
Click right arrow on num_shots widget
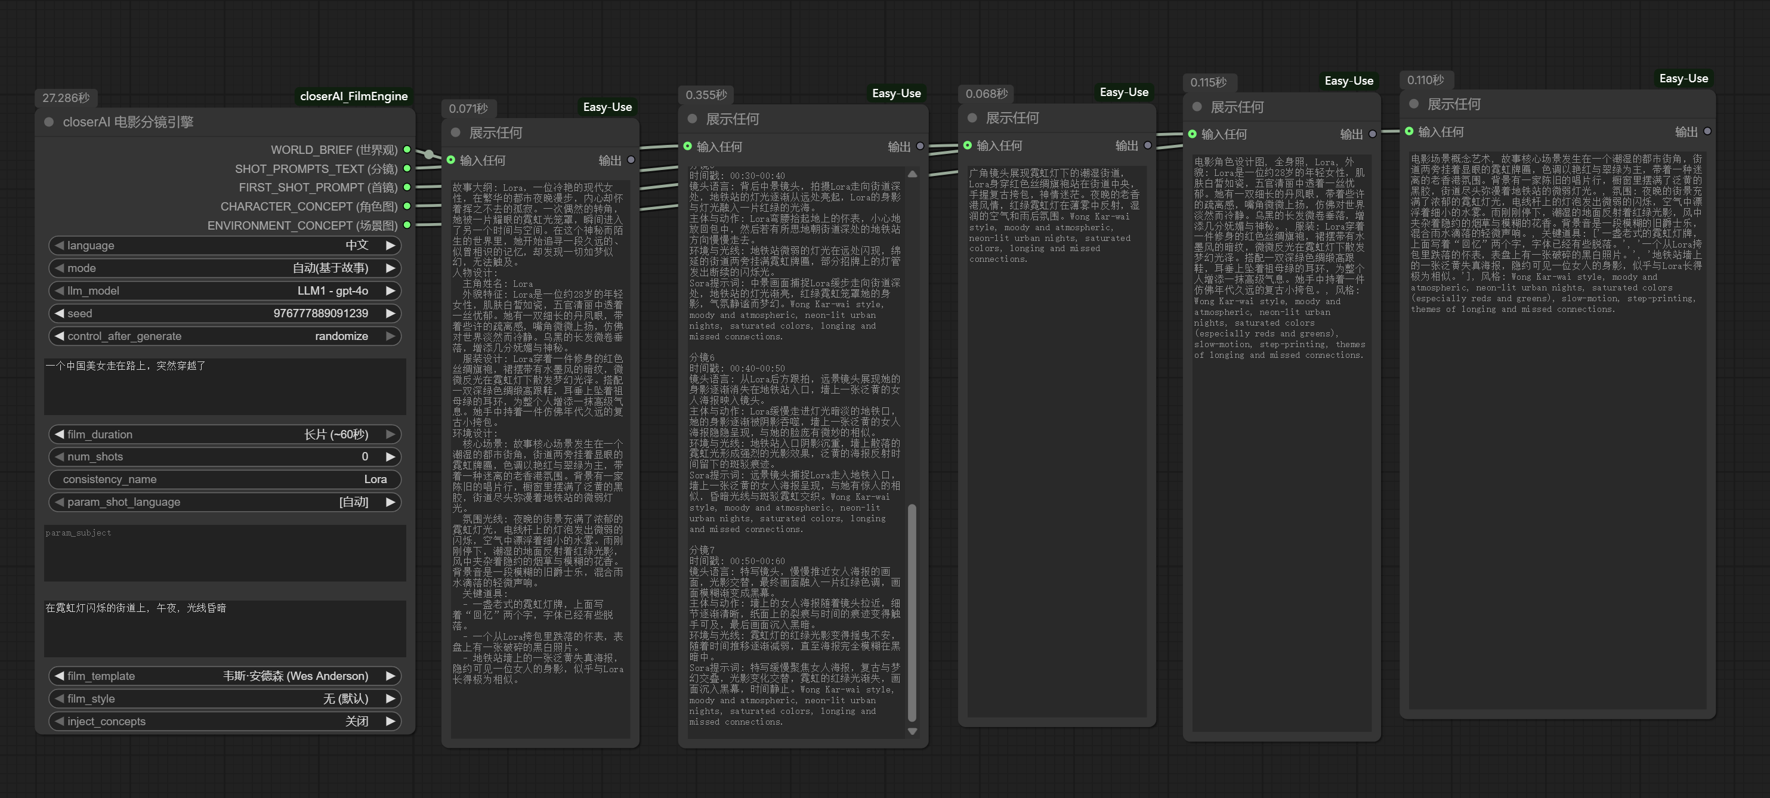click(390, 457)
